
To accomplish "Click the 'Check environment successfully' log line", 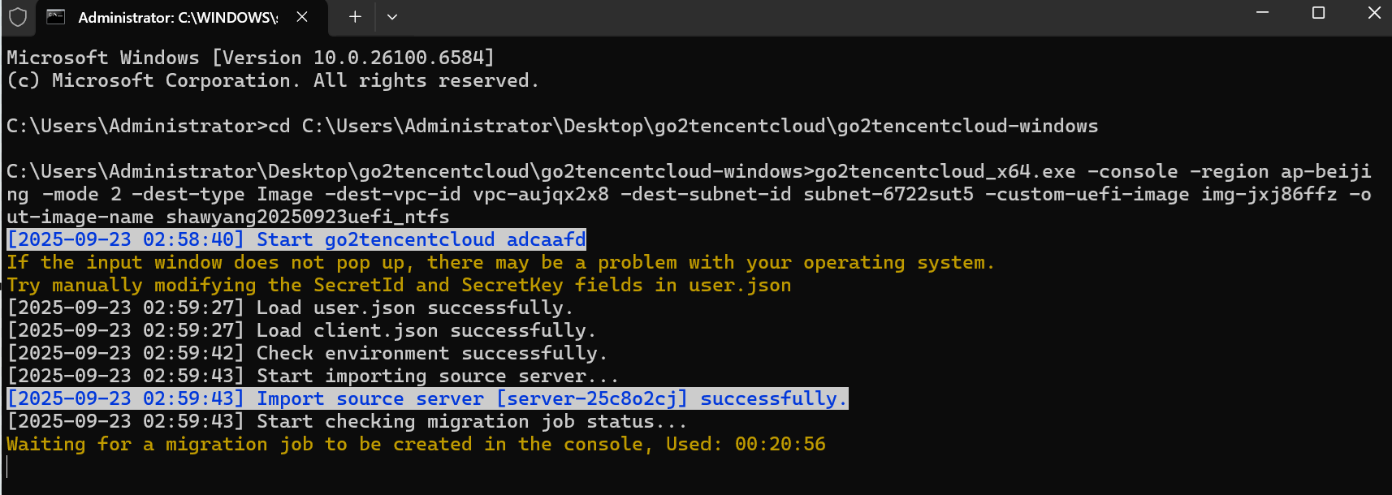I will tap(307, 353).
